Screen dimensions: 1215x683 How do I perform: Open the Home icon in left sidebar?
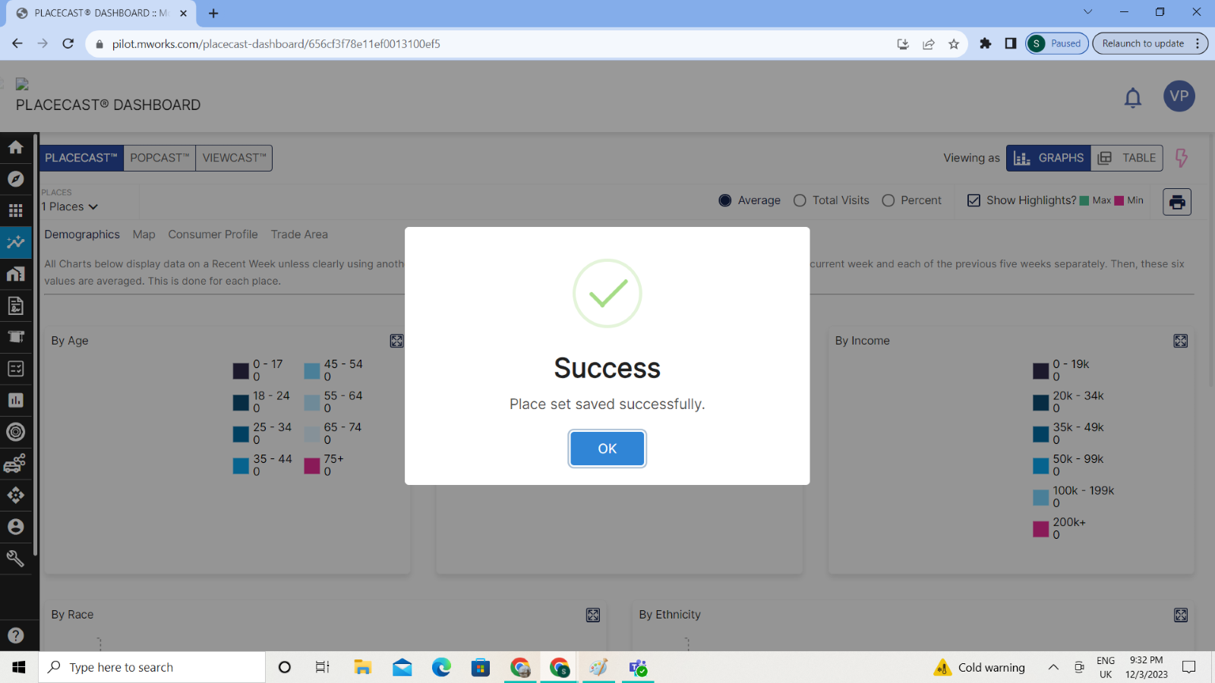[16, 147]
